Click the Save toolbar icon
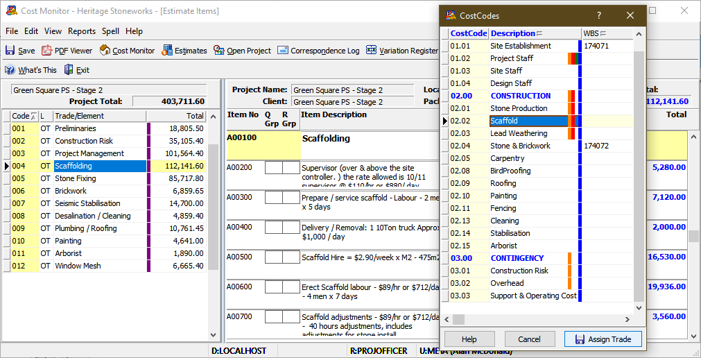This screenshot has width=701, height=358. point(10,51)
